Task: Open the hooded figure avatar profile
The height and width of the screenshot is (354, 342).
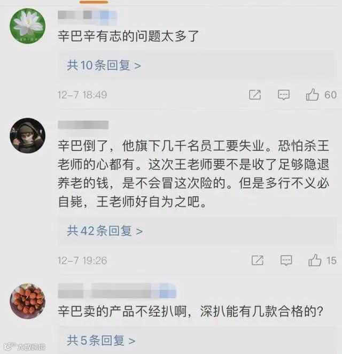Action: point(28,135)
